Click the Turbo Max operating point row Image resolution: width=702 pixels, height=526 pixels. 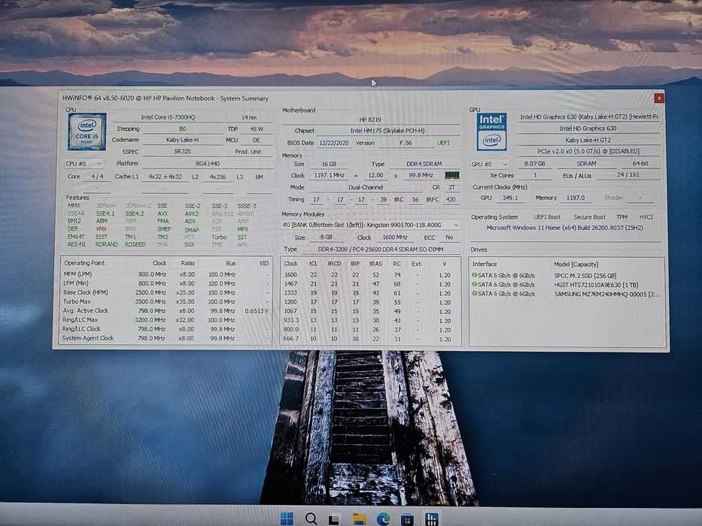click(x=166, y=301)
